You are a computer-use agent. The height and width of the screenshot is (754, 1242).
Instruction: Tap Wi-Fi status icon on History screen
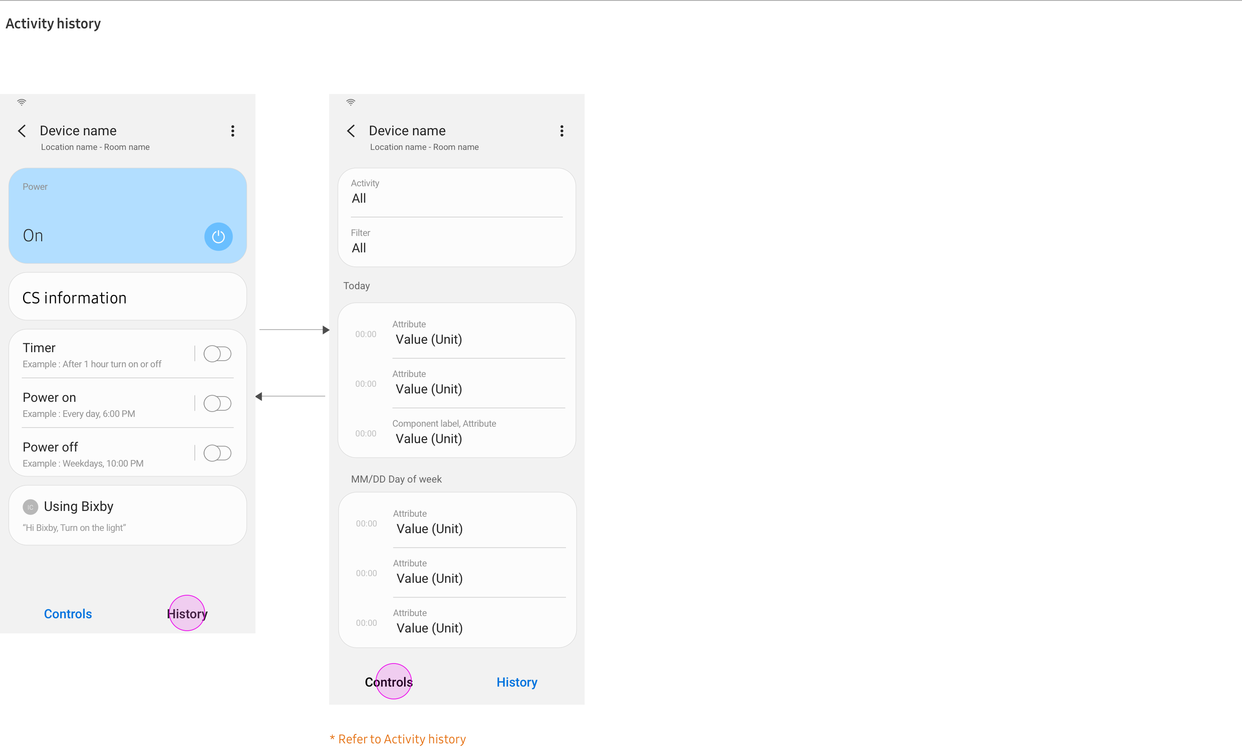tap(351, 102)
